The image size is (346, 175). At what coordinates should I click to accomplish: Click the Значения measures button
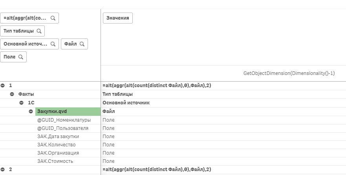point(118,18)
